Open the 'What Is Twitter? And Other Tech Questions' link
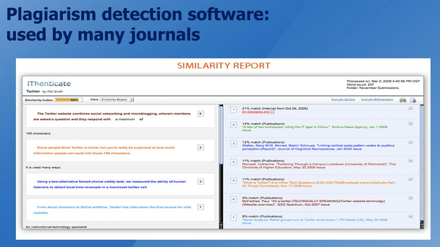Viewport: 440px width, 247px height. click(x=319, y=184)
